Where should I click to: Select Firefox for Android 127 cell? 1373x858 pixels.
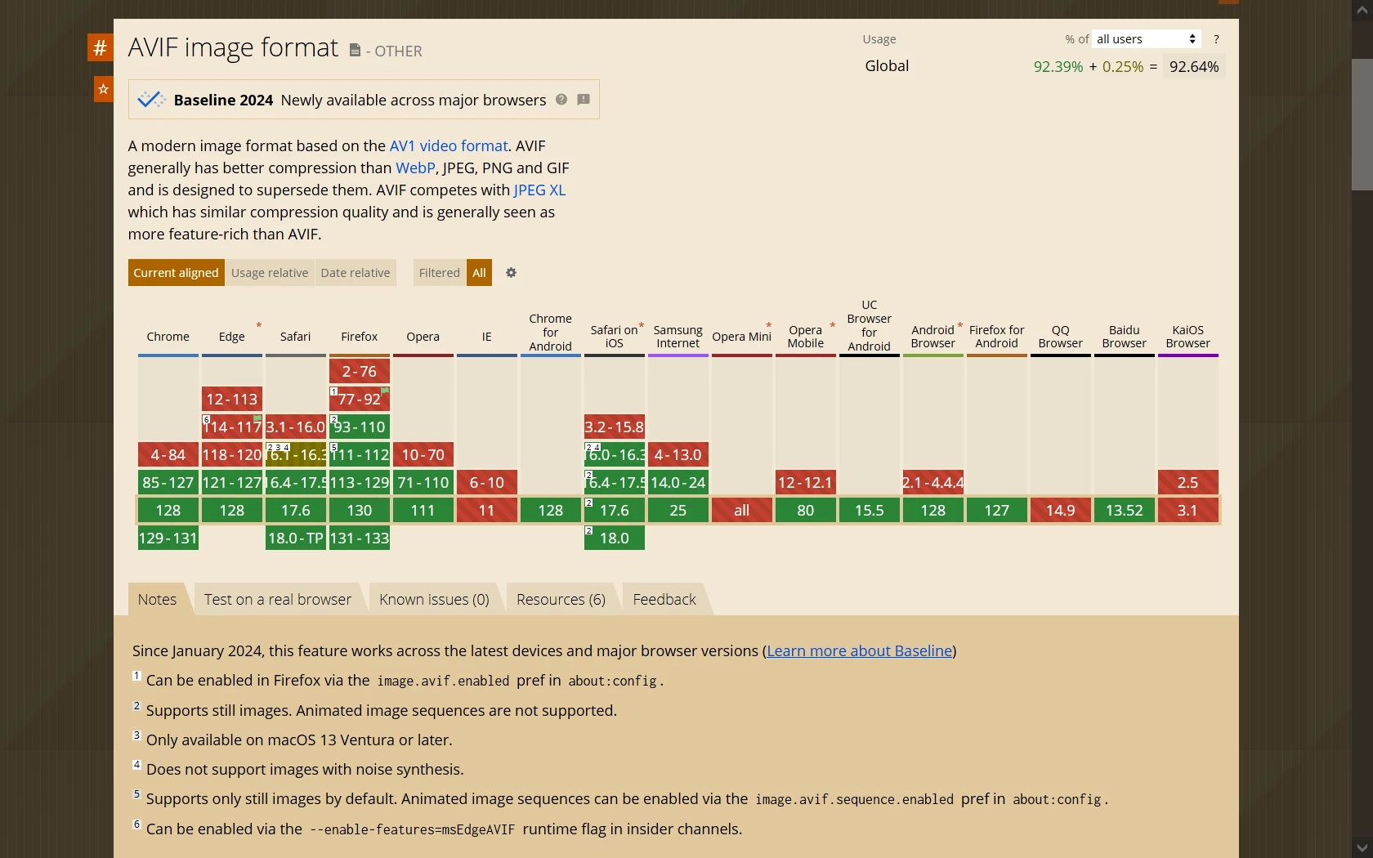click(x=997, y=510)
